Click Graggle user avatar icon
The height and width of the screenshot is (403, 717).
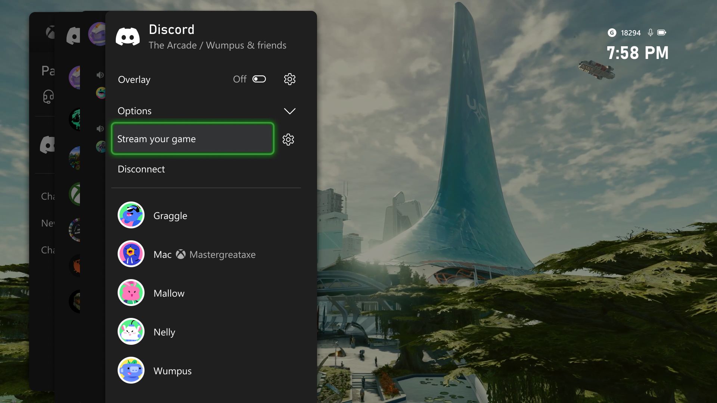(x=130, y=215)
